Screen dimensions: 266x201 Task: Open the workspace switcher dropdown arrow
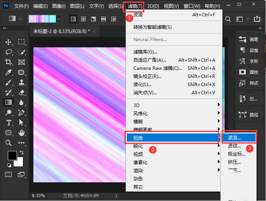[248, 19]
